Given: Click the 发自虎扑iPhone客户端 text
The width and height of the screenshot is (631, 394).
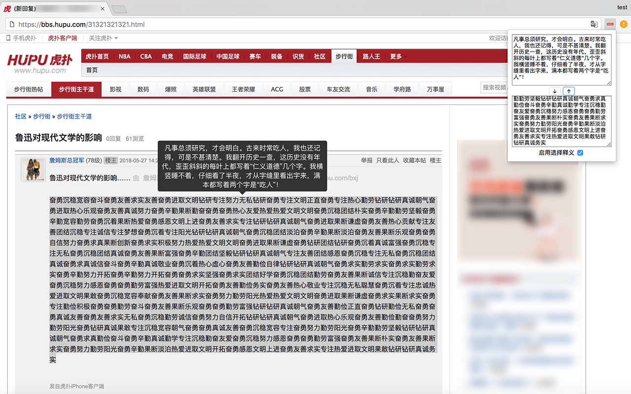Looking at the screenshot, I should tap(76, 386).
